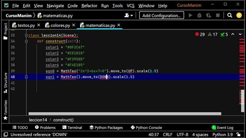Click the CursoManim breadcrumb
246x138 pixels.
(x=18, y=16)
